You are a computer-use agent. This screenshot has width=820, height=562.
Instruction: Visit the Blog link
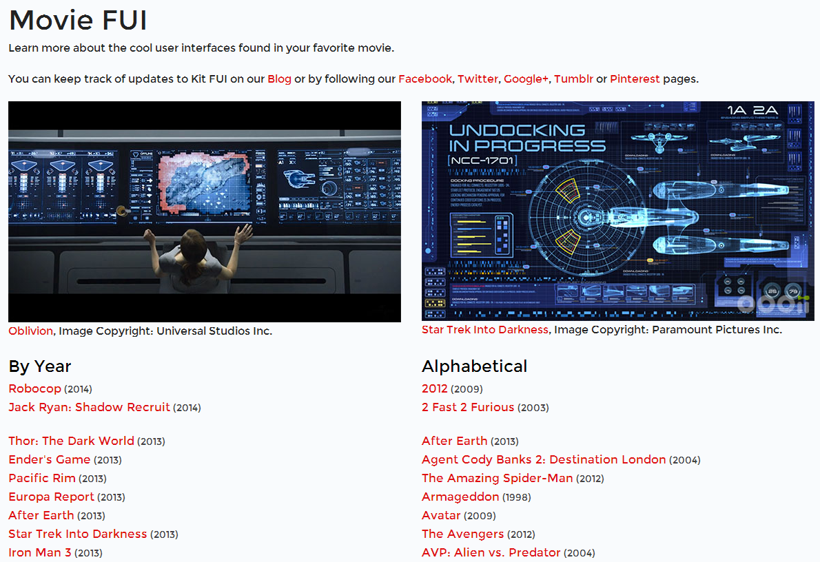pyautogui.click(x=280, y=79)
